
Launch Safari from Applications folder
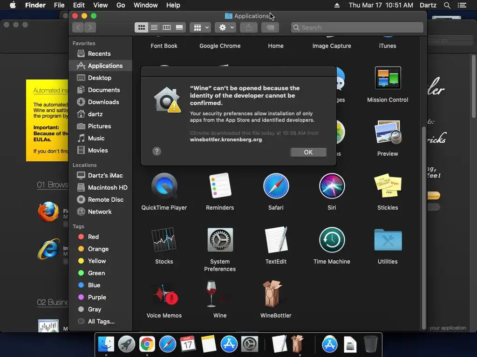coord(276,186)
